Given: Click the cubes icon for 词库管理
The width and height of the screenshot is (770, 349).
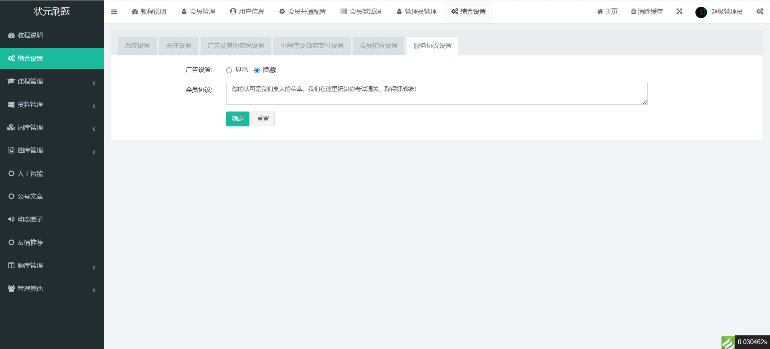Looking at the screenshot, I should (x=11, y=127).
